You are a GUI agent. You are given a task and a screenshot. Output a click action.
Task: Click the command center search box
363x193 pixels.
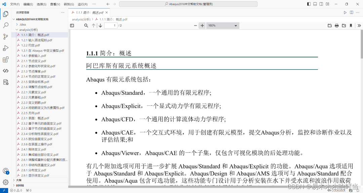[x=188, y=4]
